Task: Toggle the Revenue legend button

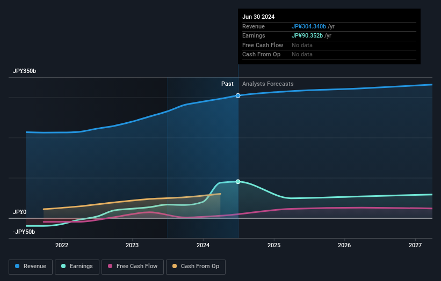Action: 31,267
